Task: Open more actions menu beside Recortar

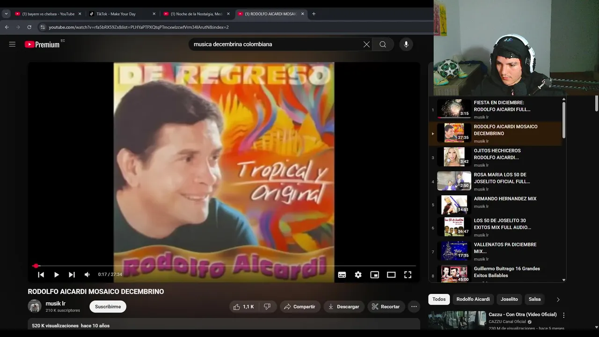Action: pyautogui.click(x=414, y=307)
